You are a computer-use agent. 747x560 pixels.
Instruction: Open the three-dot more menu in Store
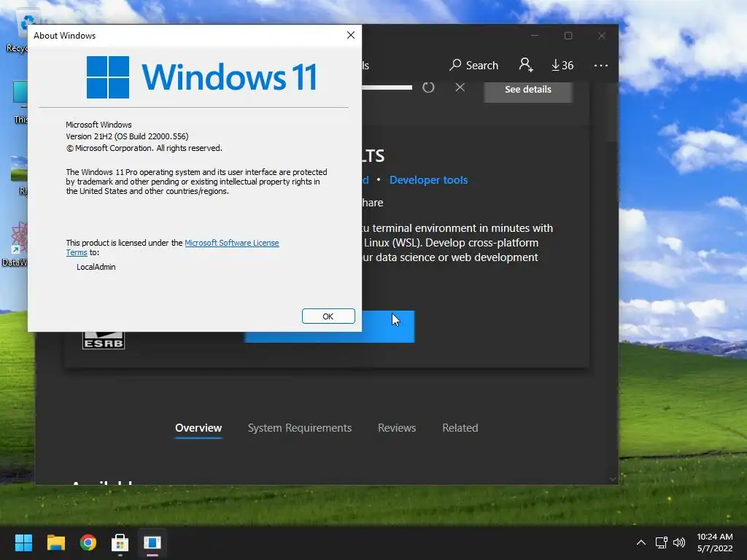[x=601, y=65]
